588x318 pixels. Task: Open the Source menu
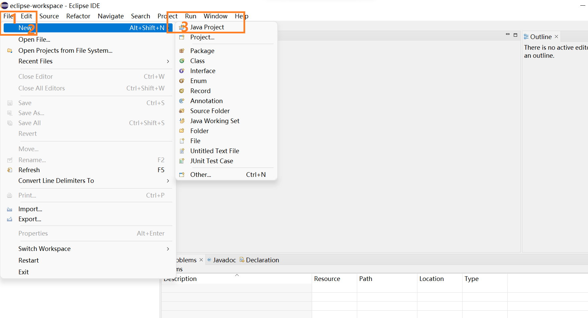pos(49,16)
